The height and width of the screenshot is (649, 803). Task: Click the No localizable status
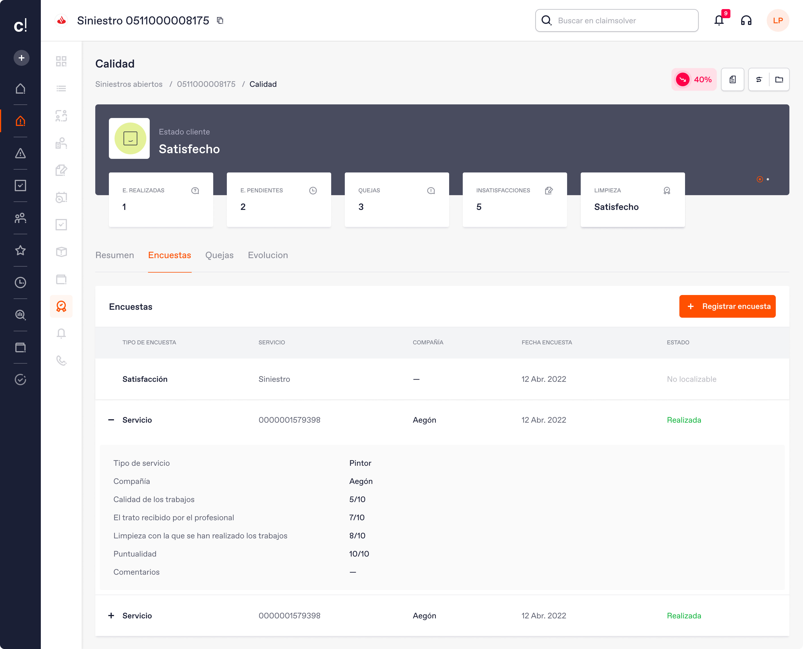click(x=692, y=379)
